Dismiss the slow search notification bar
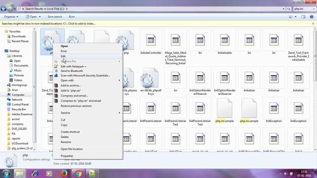This screenshot has width=317, height=178. coord(313,24)
